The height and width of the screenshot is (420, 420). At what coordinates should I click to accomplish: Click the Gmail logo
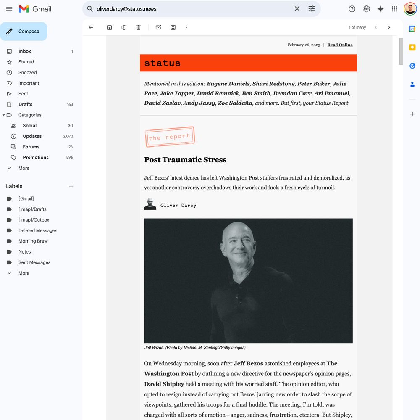[x=35, y=9]
